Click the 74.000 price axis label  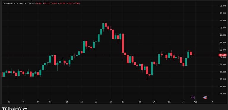point(223,94)
